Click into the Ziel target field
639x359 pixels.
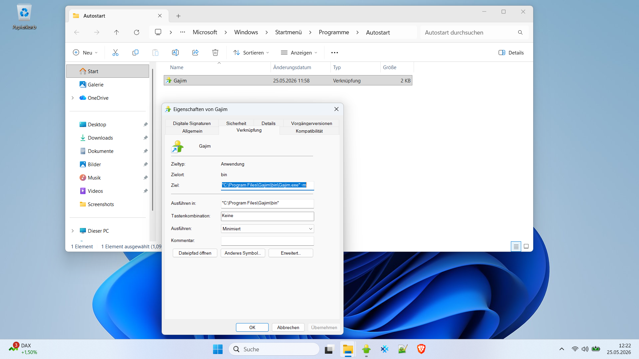(x=267, y=185)
